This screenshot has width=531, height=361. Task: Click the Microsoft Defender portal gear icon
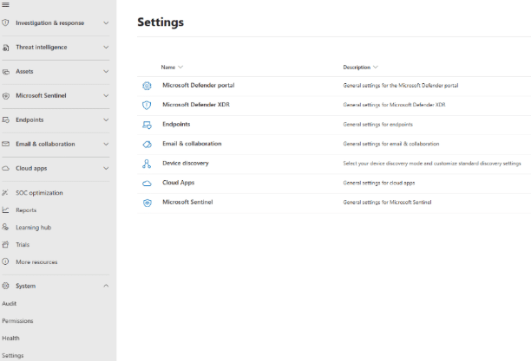click(147, 86)
